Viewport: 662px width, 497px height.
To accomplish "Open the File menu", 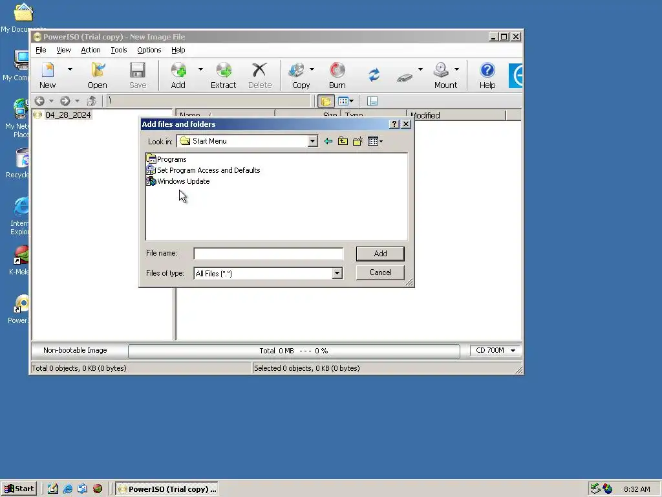I will (x=41, y=50).
